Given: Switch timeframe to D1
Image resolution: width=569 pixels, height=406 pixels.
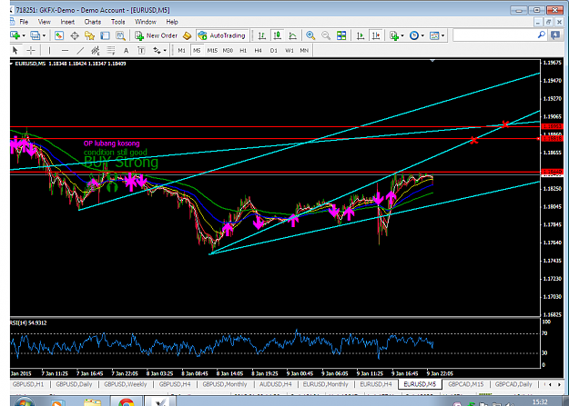Looking at the screenshot, I should pos(274,50).
